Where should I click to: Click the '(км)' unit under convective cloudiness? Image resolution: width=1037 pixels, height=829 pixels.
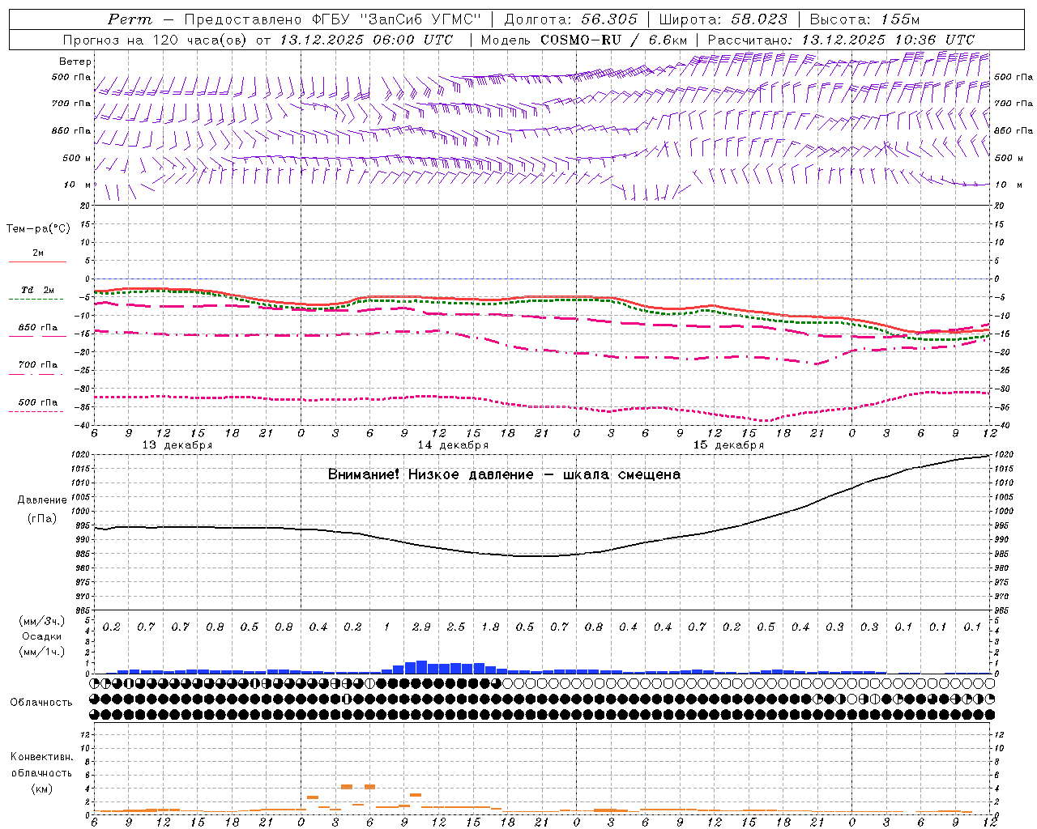point(41,788)
